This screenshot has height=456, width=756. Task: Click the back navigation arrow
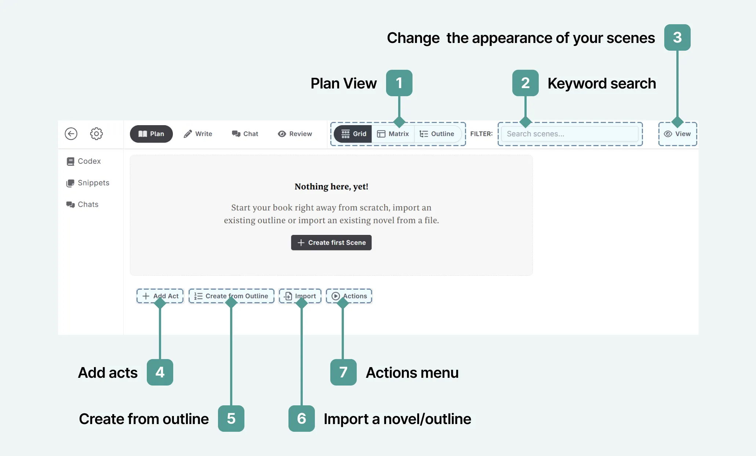pyautogui.click(x=71, y=133)
